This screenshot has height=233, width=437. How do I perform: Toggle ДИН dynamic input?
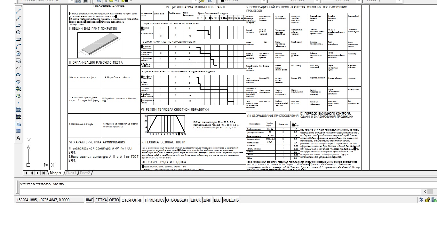pyautogui.click(x=208, y=200)
